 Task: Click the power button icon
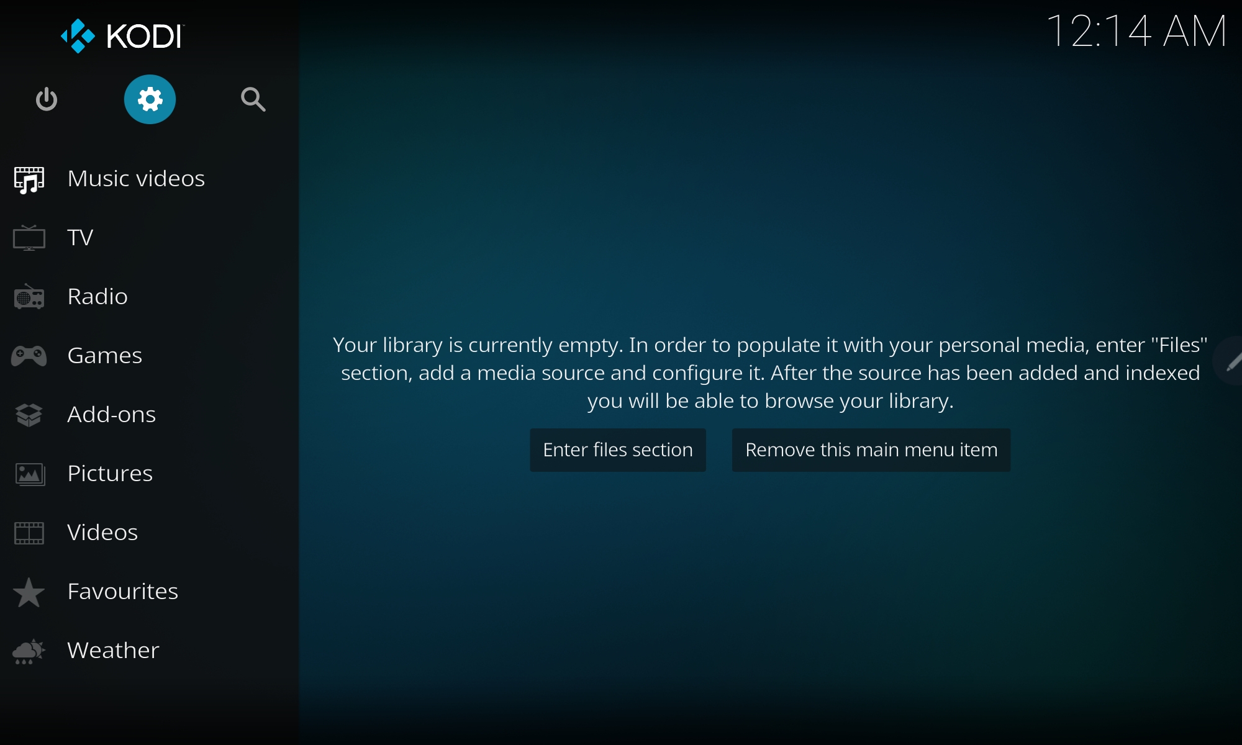point(47,99)
